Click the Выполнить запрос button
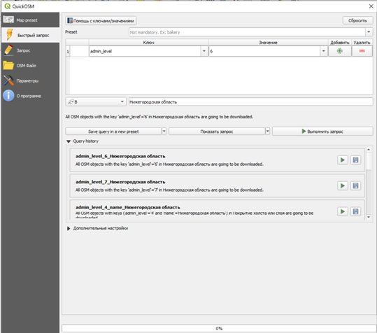377x333 pixels. coord(322,132)
